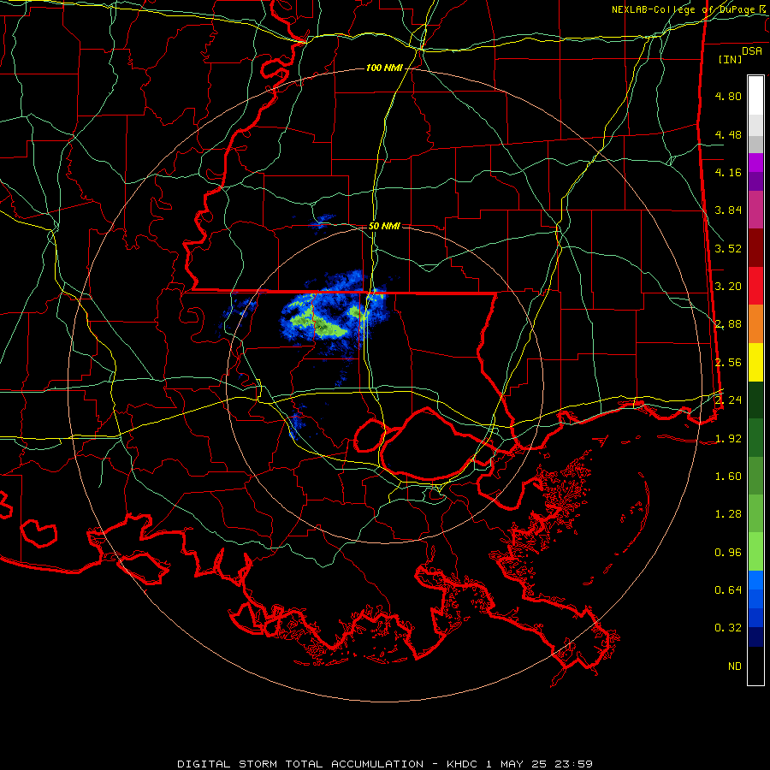Click the 0.32 legend value
770x770 pixels.
point(728,628)
